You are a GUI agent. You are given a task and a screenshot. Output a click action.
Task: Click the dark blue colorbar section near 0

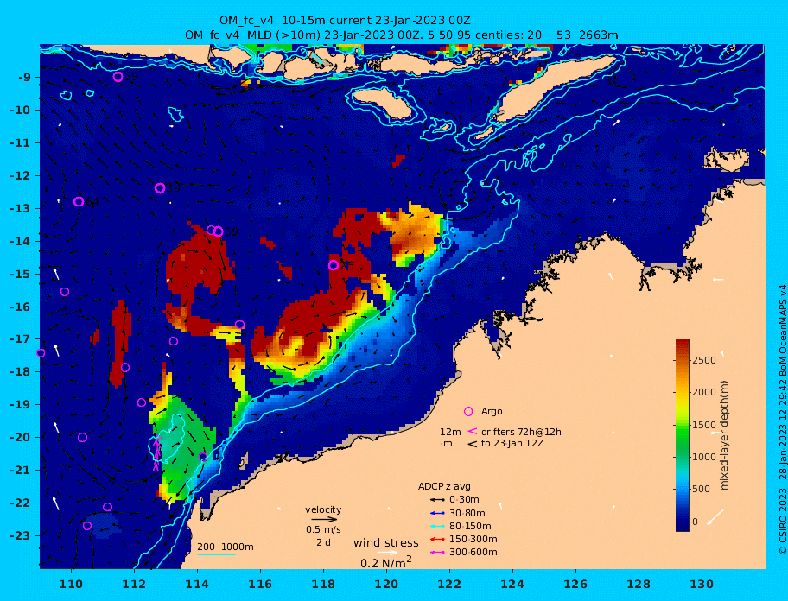point(683,522)
